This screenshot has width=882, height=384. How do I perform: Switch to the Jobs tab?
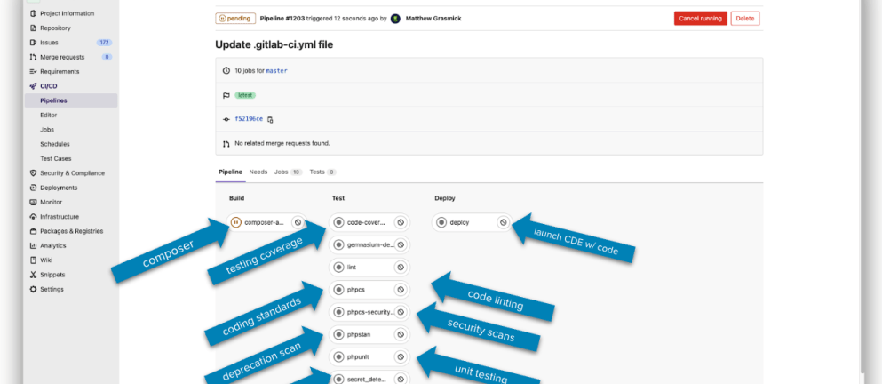tap(286, 172)
